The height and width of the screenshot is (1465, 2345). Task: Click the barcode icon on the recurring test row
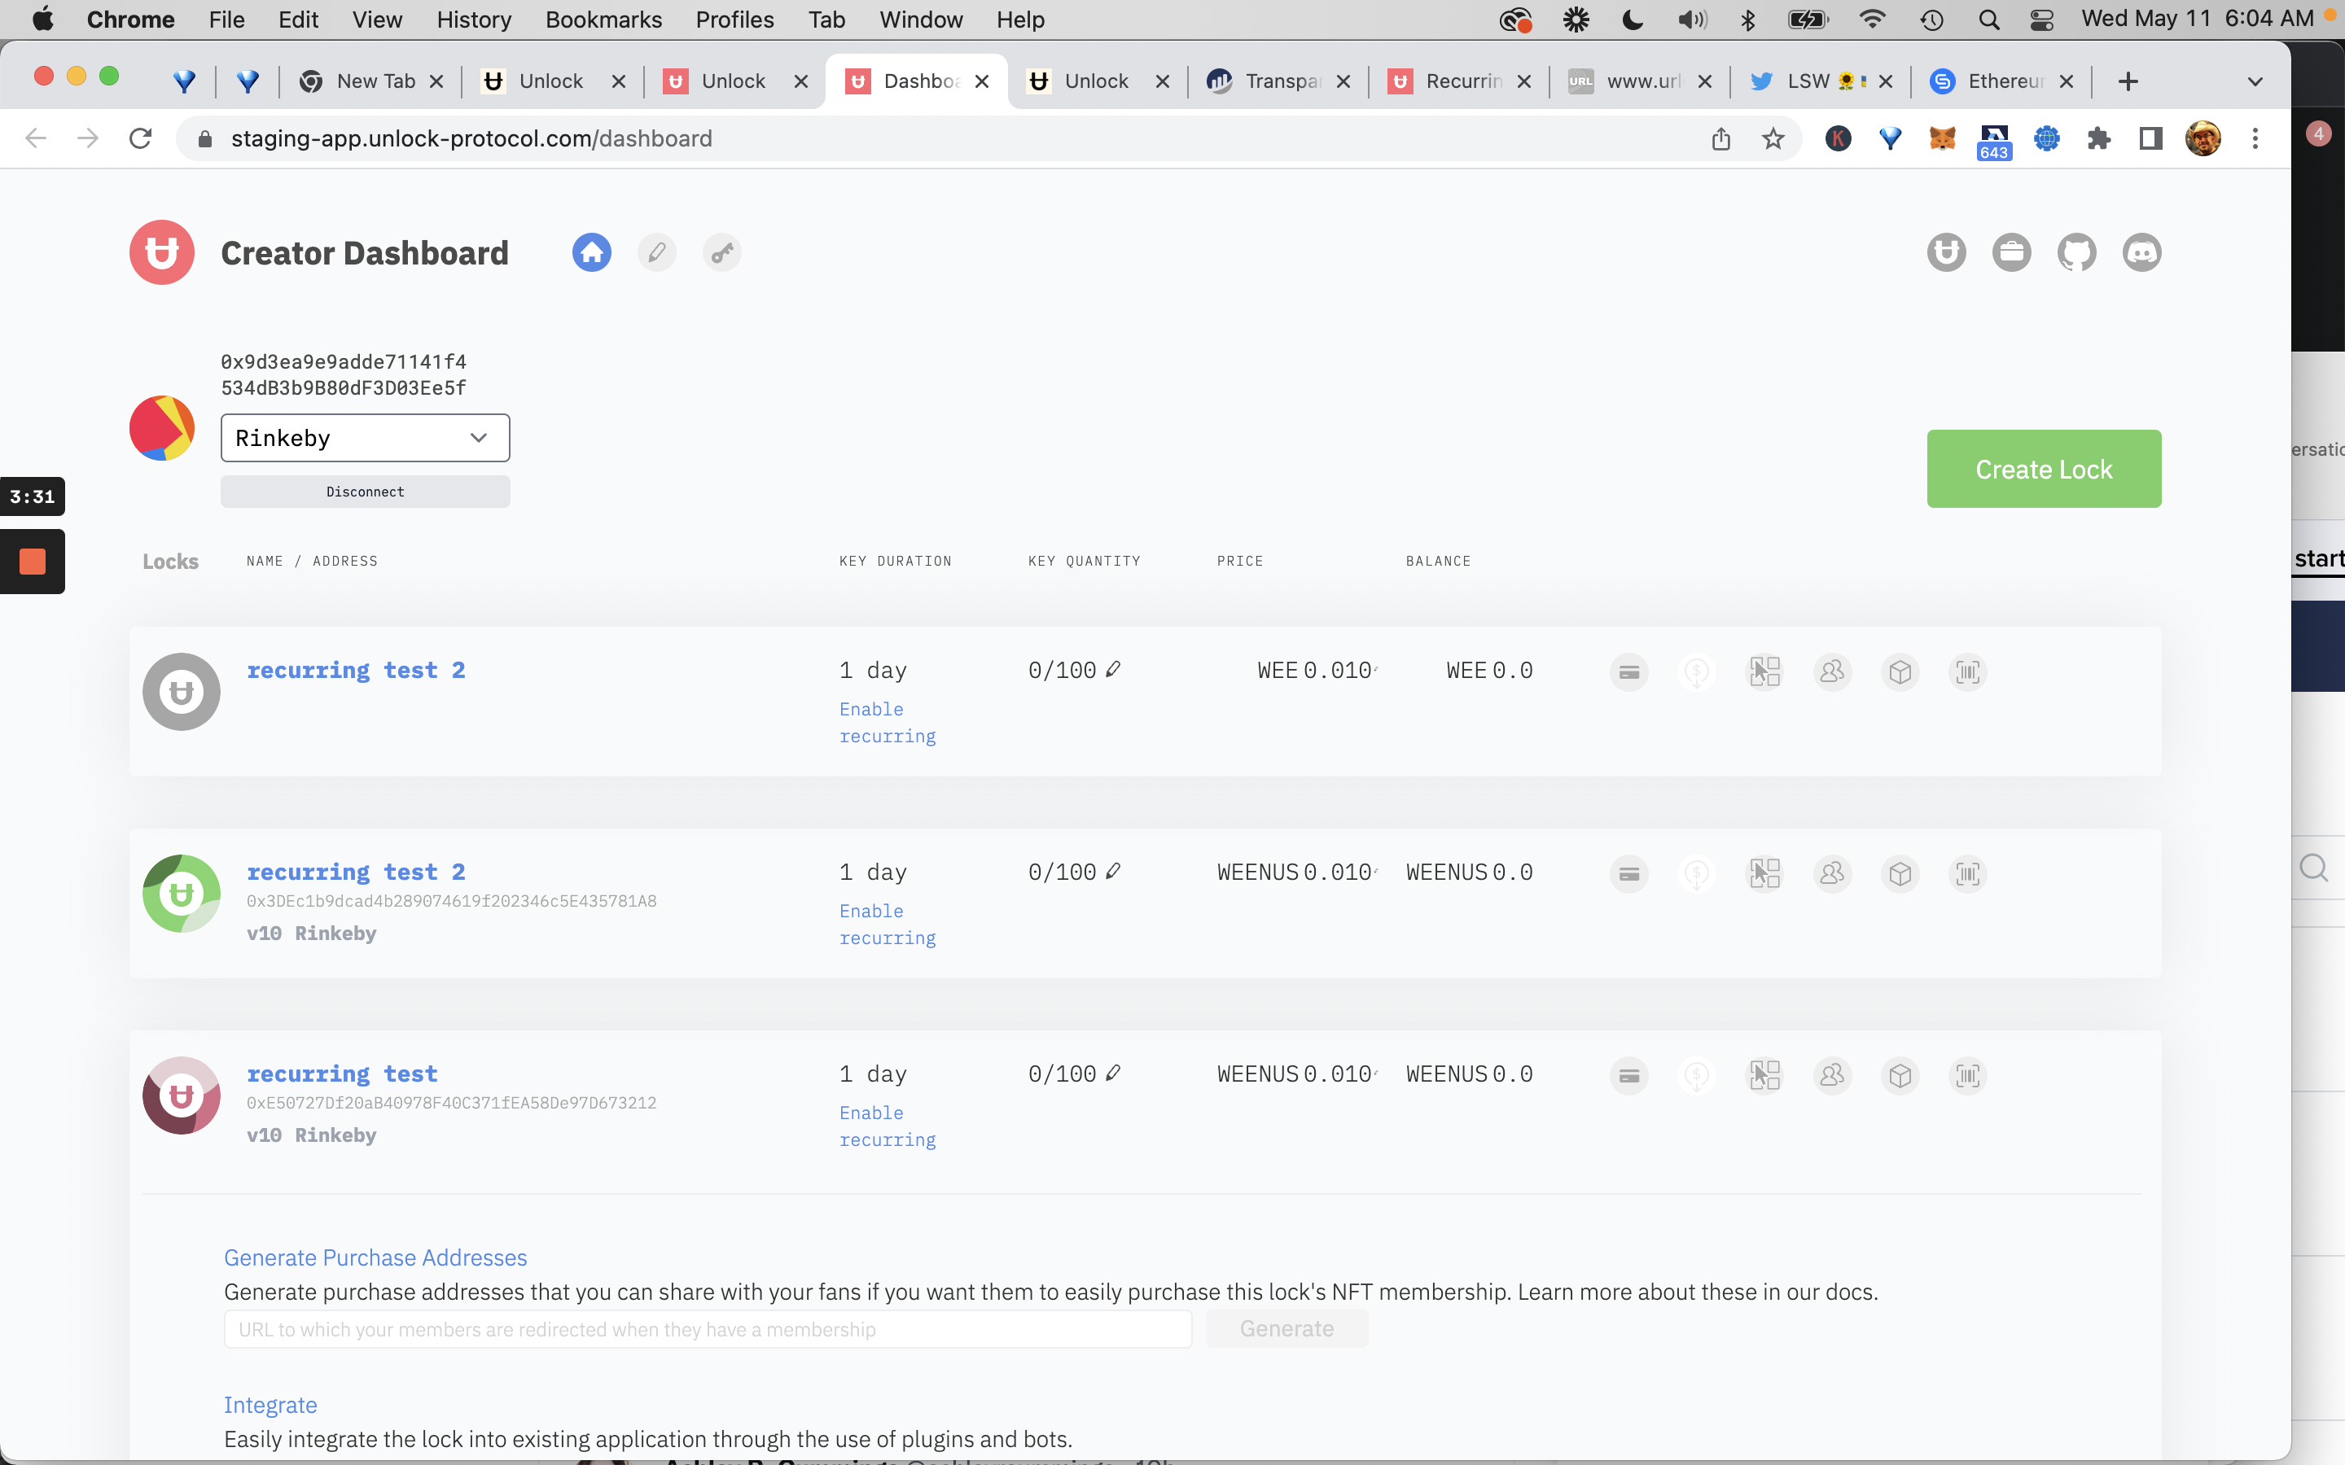pos(1969,1075)
